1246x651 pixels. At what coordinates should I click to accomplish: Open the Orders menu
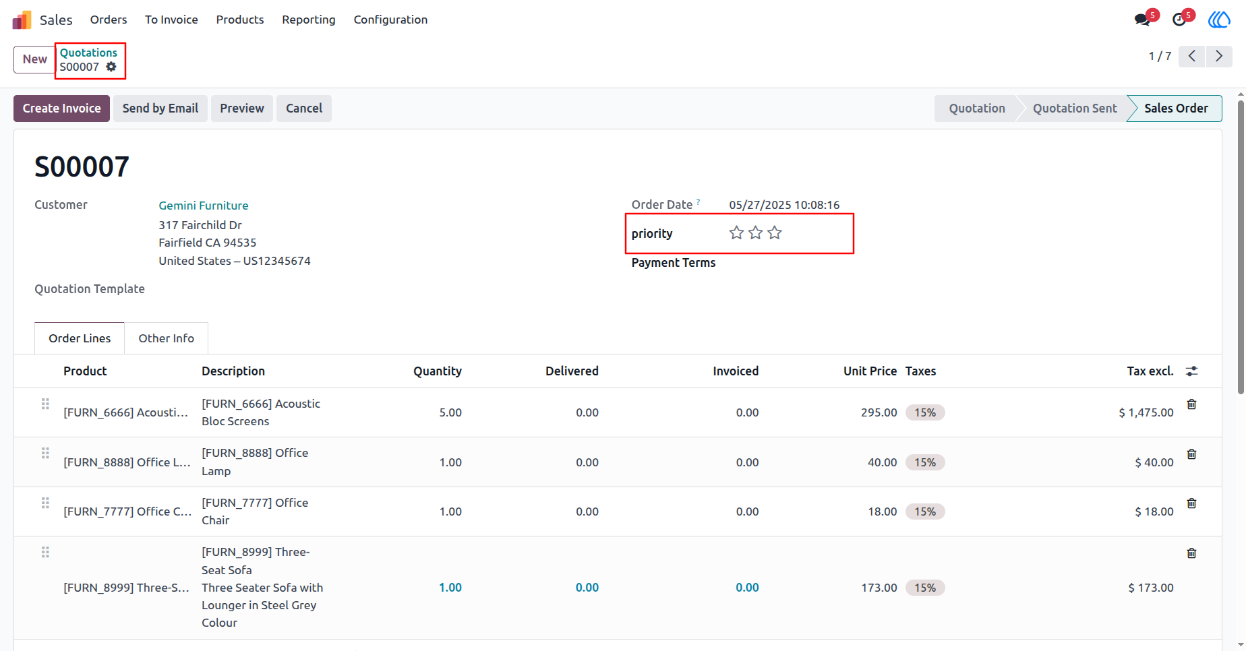pos(109,20)
